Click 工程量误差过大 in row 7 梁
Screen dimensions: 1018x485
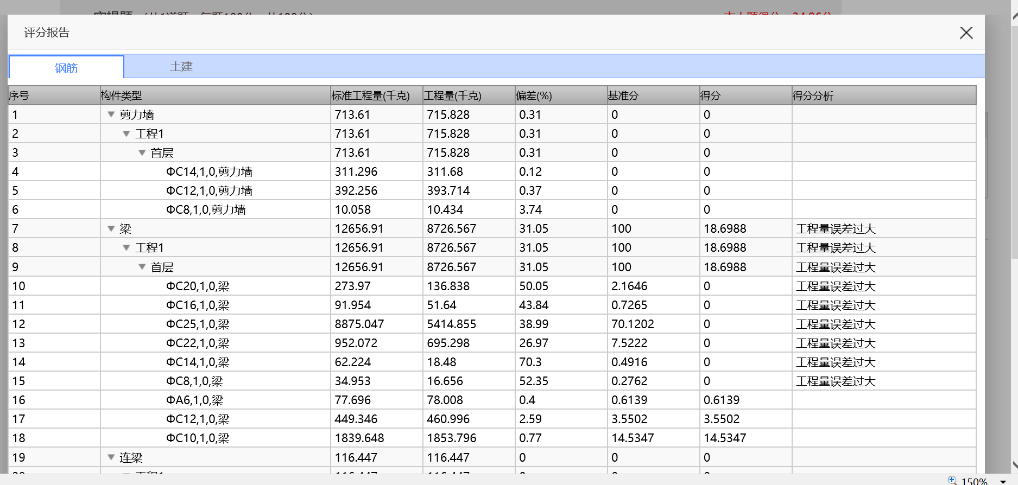point(836,228)
